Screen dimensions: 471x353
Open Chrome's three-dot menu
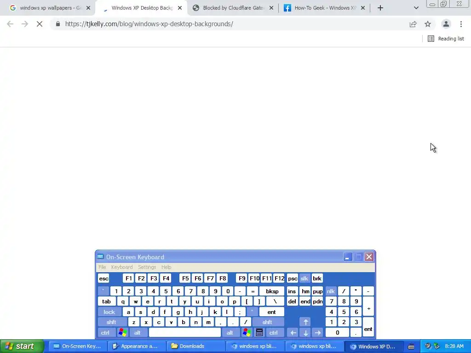point(461,24)
